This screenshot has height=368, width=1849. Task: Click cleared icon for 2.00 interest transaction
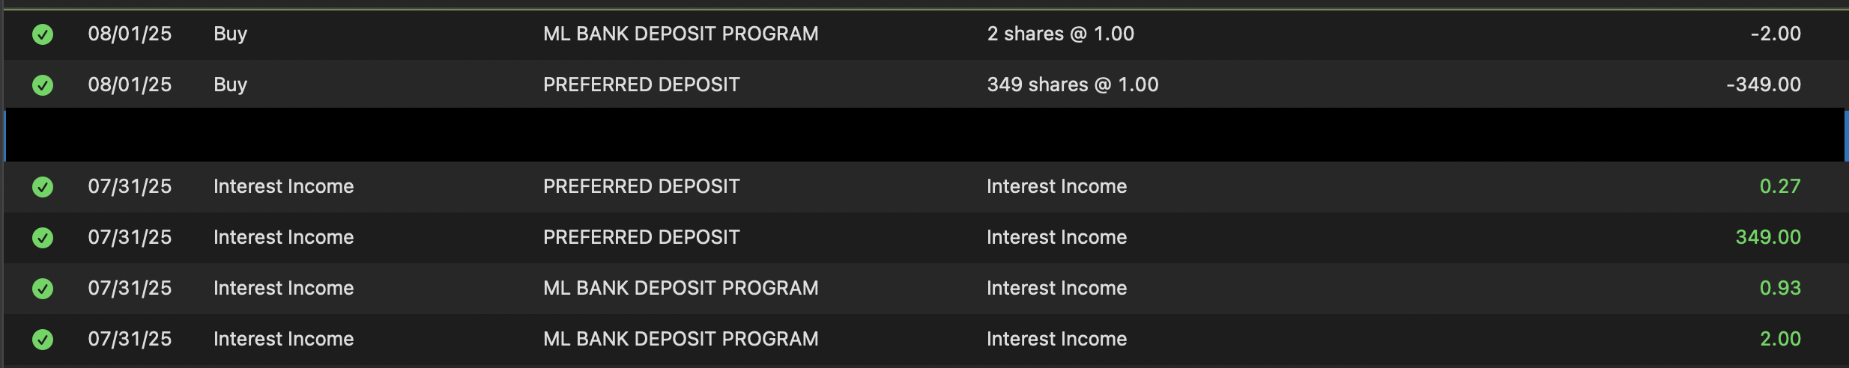(43, 340)
